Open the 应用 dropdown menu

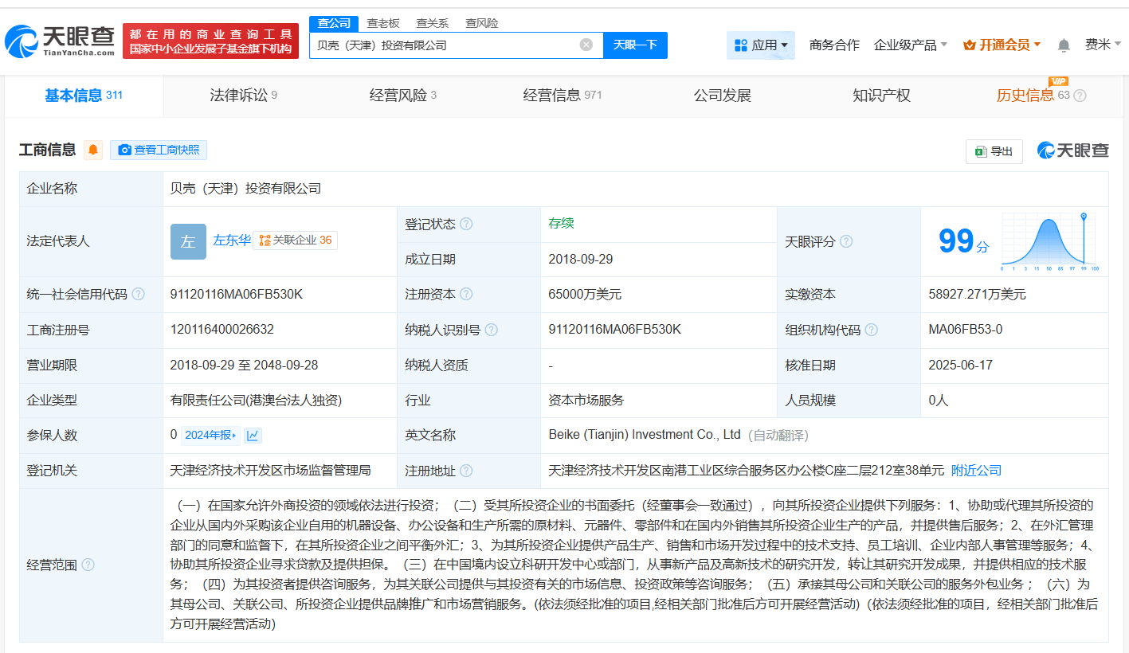tap(761, 45)
